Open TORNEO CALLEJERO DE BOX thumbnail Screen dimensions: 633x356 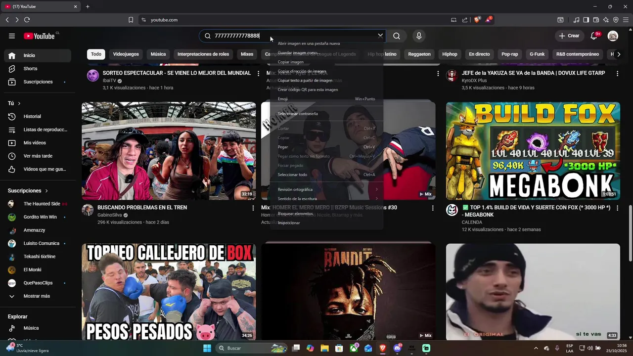(x=169, y=292)
